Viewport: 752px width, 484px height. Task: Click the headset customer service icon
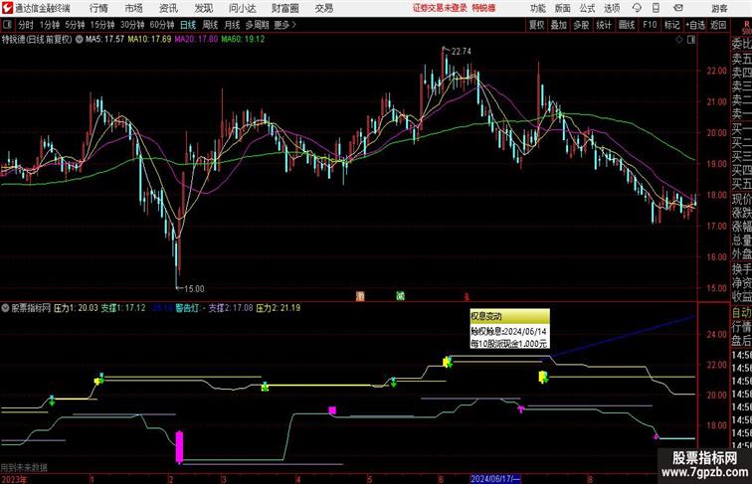pos(637,8)
